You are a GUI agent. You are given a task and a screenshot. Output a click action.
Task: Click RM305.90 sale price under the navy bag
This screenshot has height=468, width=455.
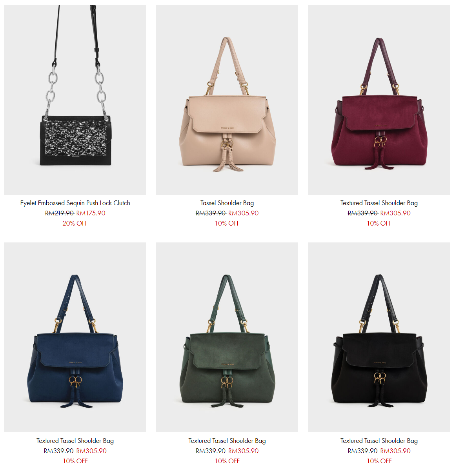pos(92,451)
